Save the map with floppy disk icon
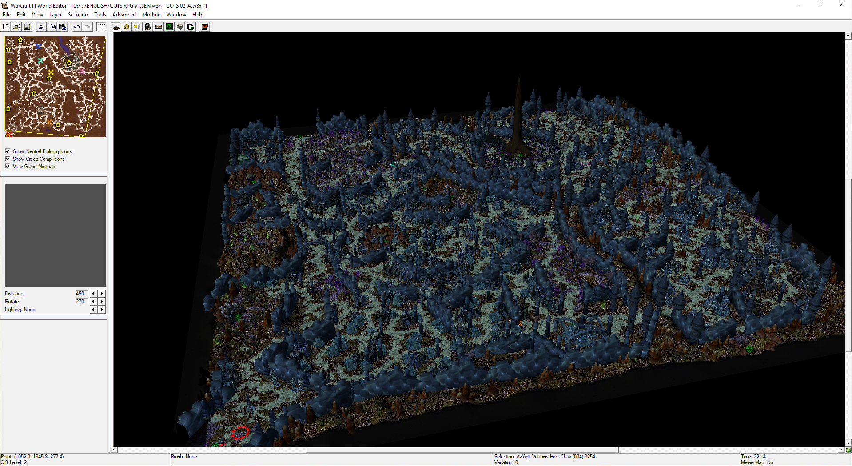Screen dimensions: 852x466 pyautogui.click(x=27, y=27)
